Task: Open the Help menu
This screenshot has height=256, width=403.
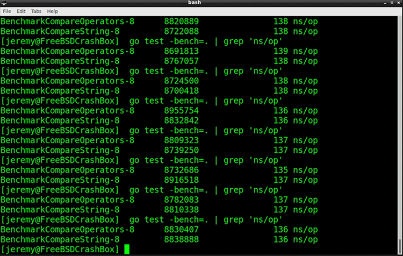Action: [x=53, y=11]
